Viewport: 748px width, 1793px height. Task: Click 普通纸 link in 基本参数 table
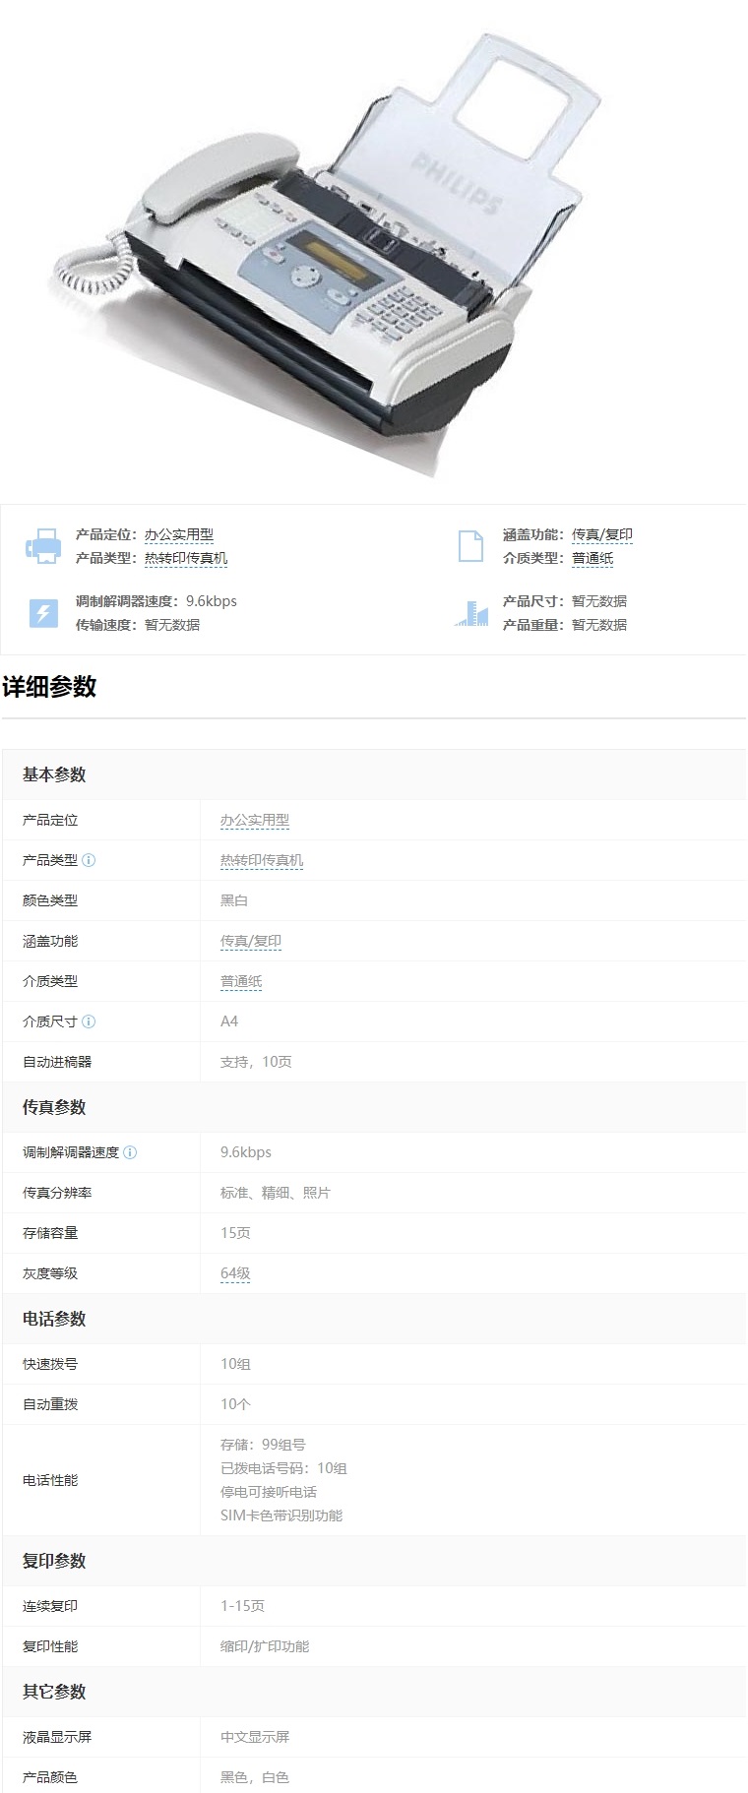pyautogui.click(x=241, y=982)
